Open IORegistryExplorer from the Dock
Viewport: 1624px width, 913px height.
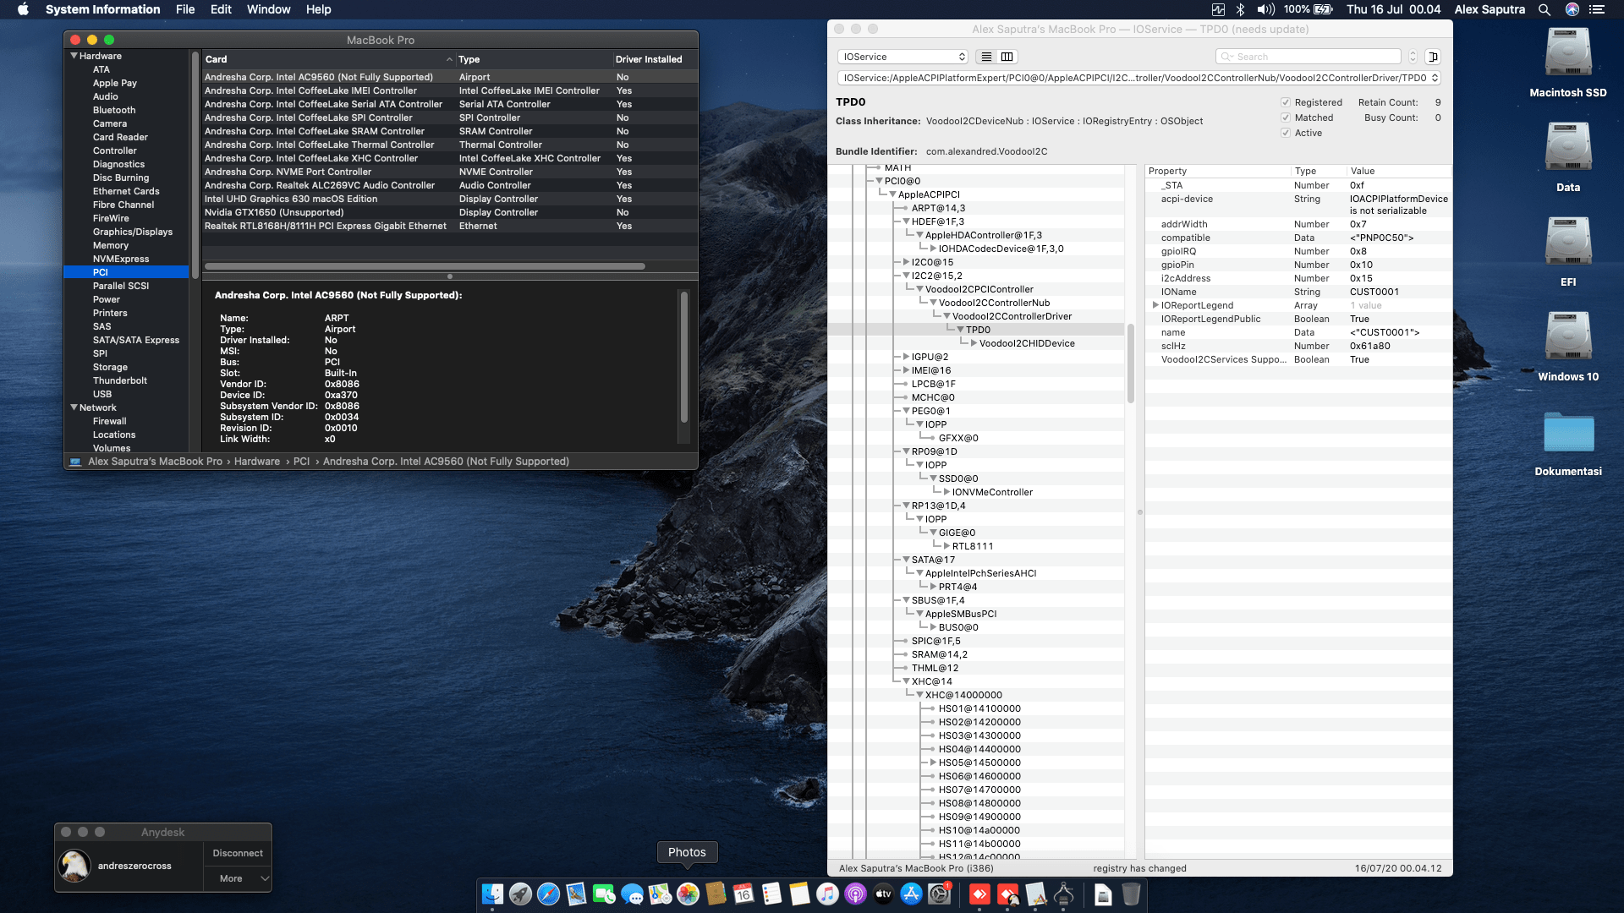(x=1063, y=894)
